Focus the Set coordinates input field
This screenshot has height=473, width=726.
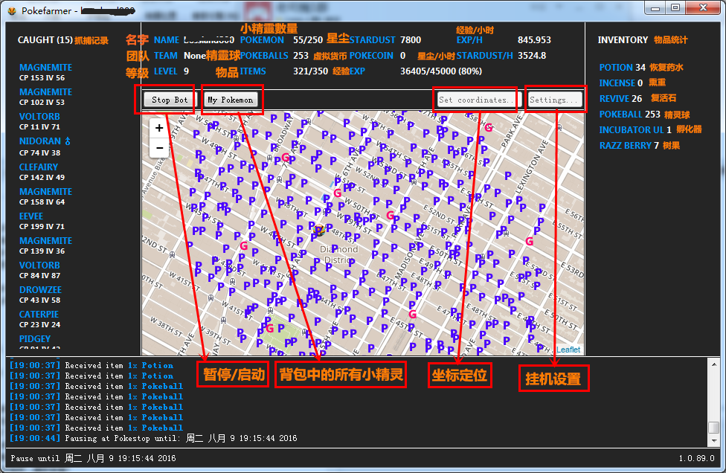point(475,100)
